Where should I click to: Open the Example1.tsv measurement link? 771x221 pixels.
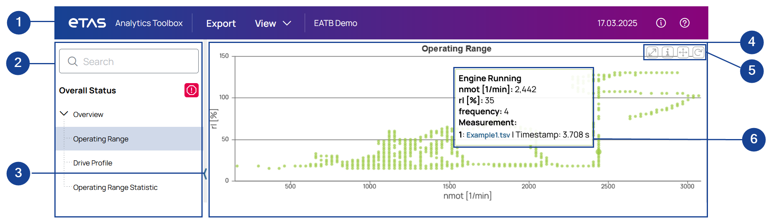coord(488,135)
